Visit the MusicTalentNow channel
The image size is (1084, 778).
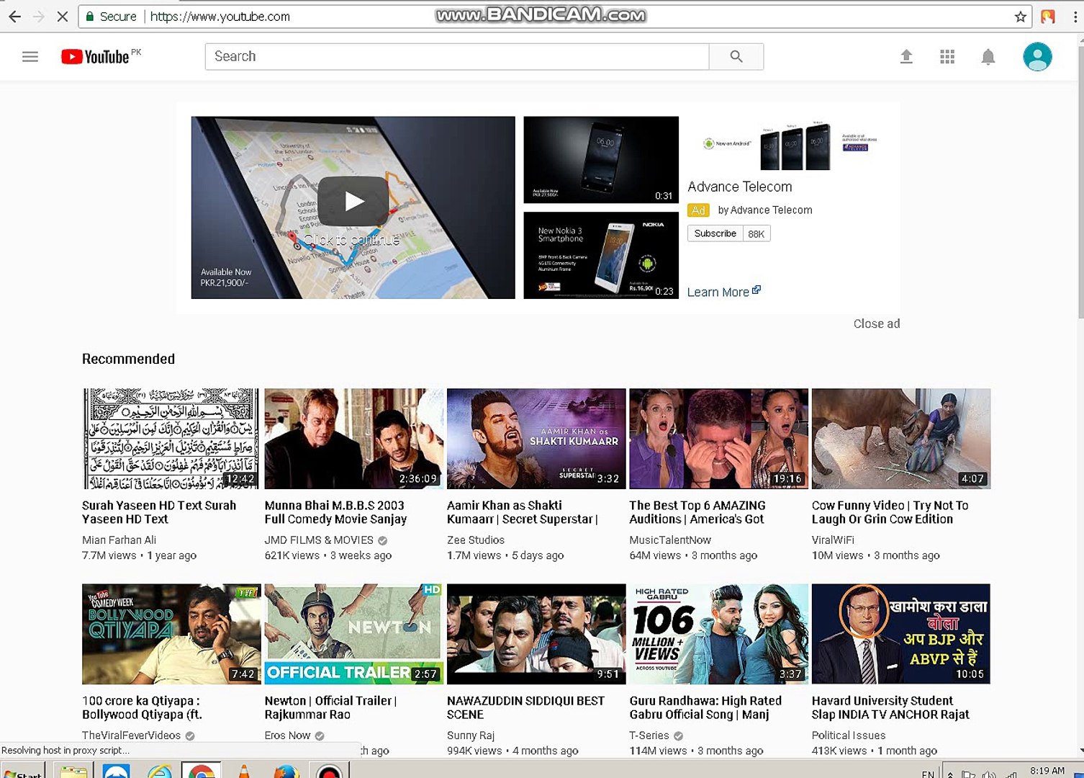point(670,540)
